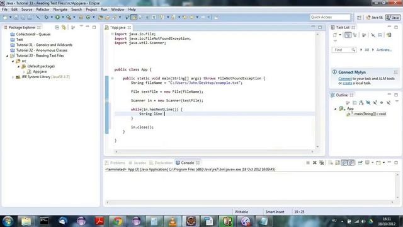The image size is (403, 227).
Task: Click Remove Launch X icon in Console
Action: pos(315,163)
